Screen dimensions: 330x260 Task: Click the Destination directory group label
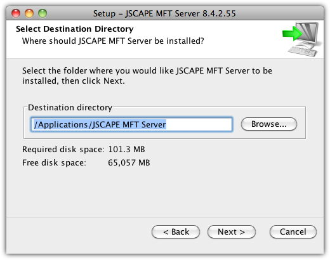pyautogui.click(x=70, y=108)
